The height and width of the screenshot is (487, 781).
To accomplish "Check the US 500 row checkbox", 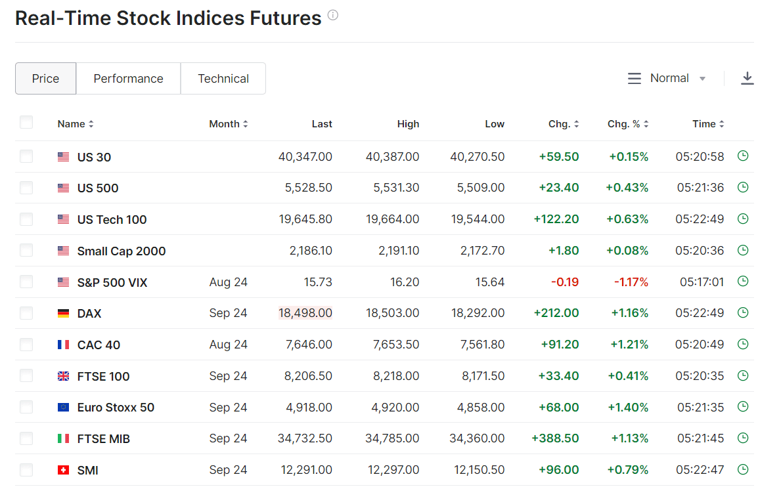I will pos(26,188).
